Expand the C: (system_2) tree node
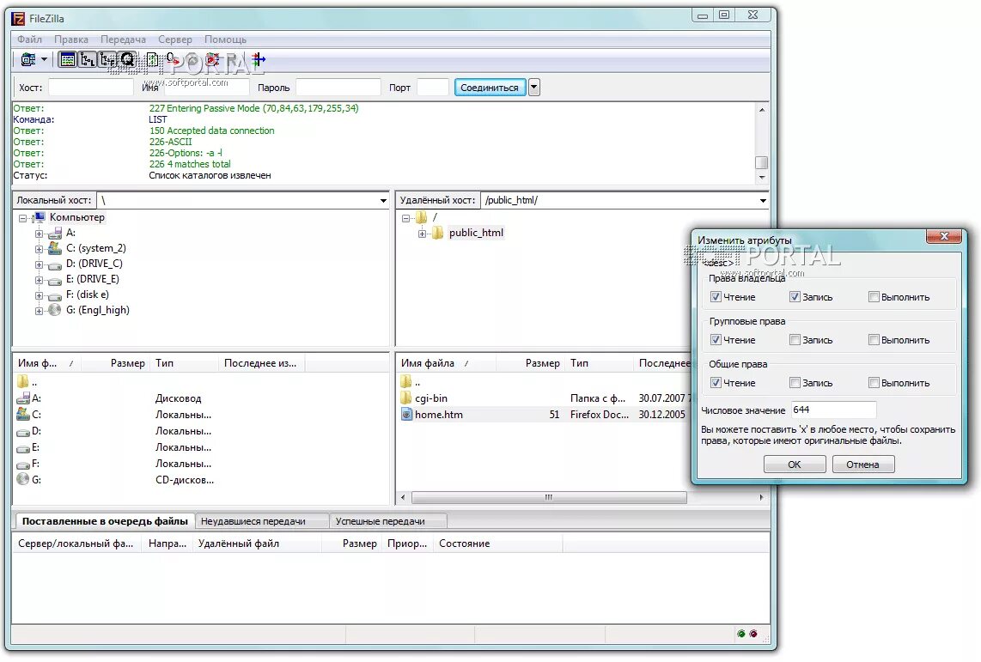This screenshot has height=662, width=981. pos(39,249)
